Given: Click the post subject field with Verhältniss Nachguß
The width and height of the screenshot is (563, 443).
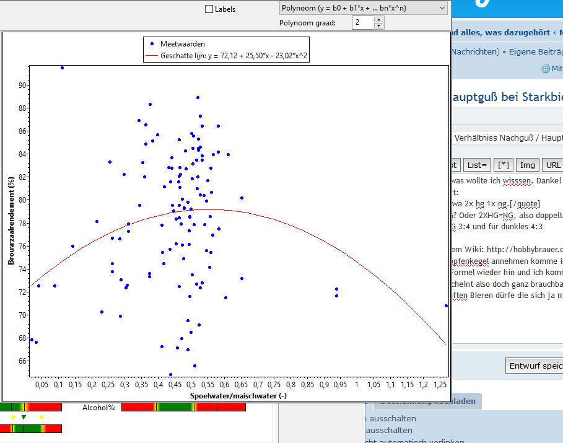Looking at the screenshot, I should point(508,137).
